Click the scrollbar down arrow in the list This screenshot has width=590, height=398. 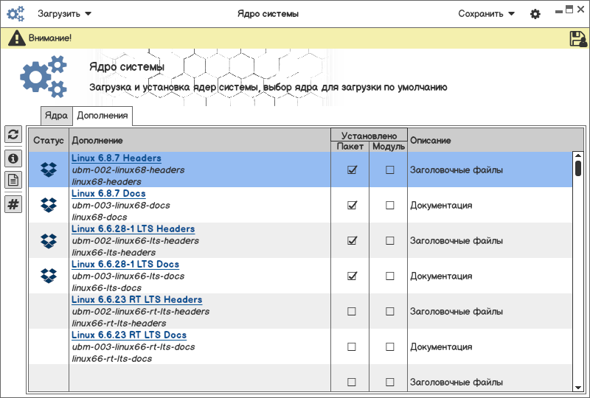pyautogui.click(x=578, y=387)
